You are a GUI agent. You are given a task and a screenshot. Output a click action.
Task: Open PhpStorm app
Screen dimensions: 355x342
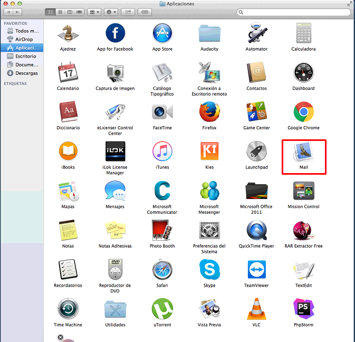304,309
